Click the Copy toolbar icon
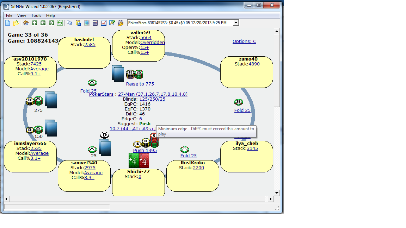The width and height of the screenshot is (406, 228). point(70,23)
